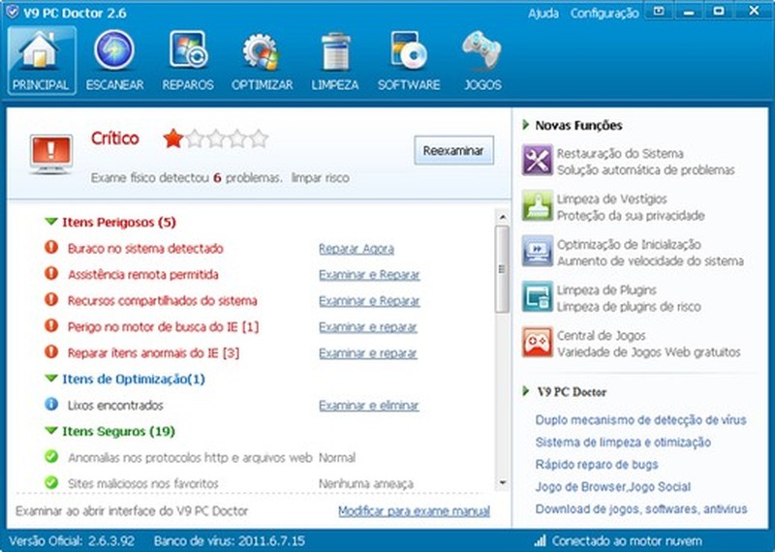Open 'Sistema de limpeza e otimização' link
Screen dimensions: 775x552
623,443
